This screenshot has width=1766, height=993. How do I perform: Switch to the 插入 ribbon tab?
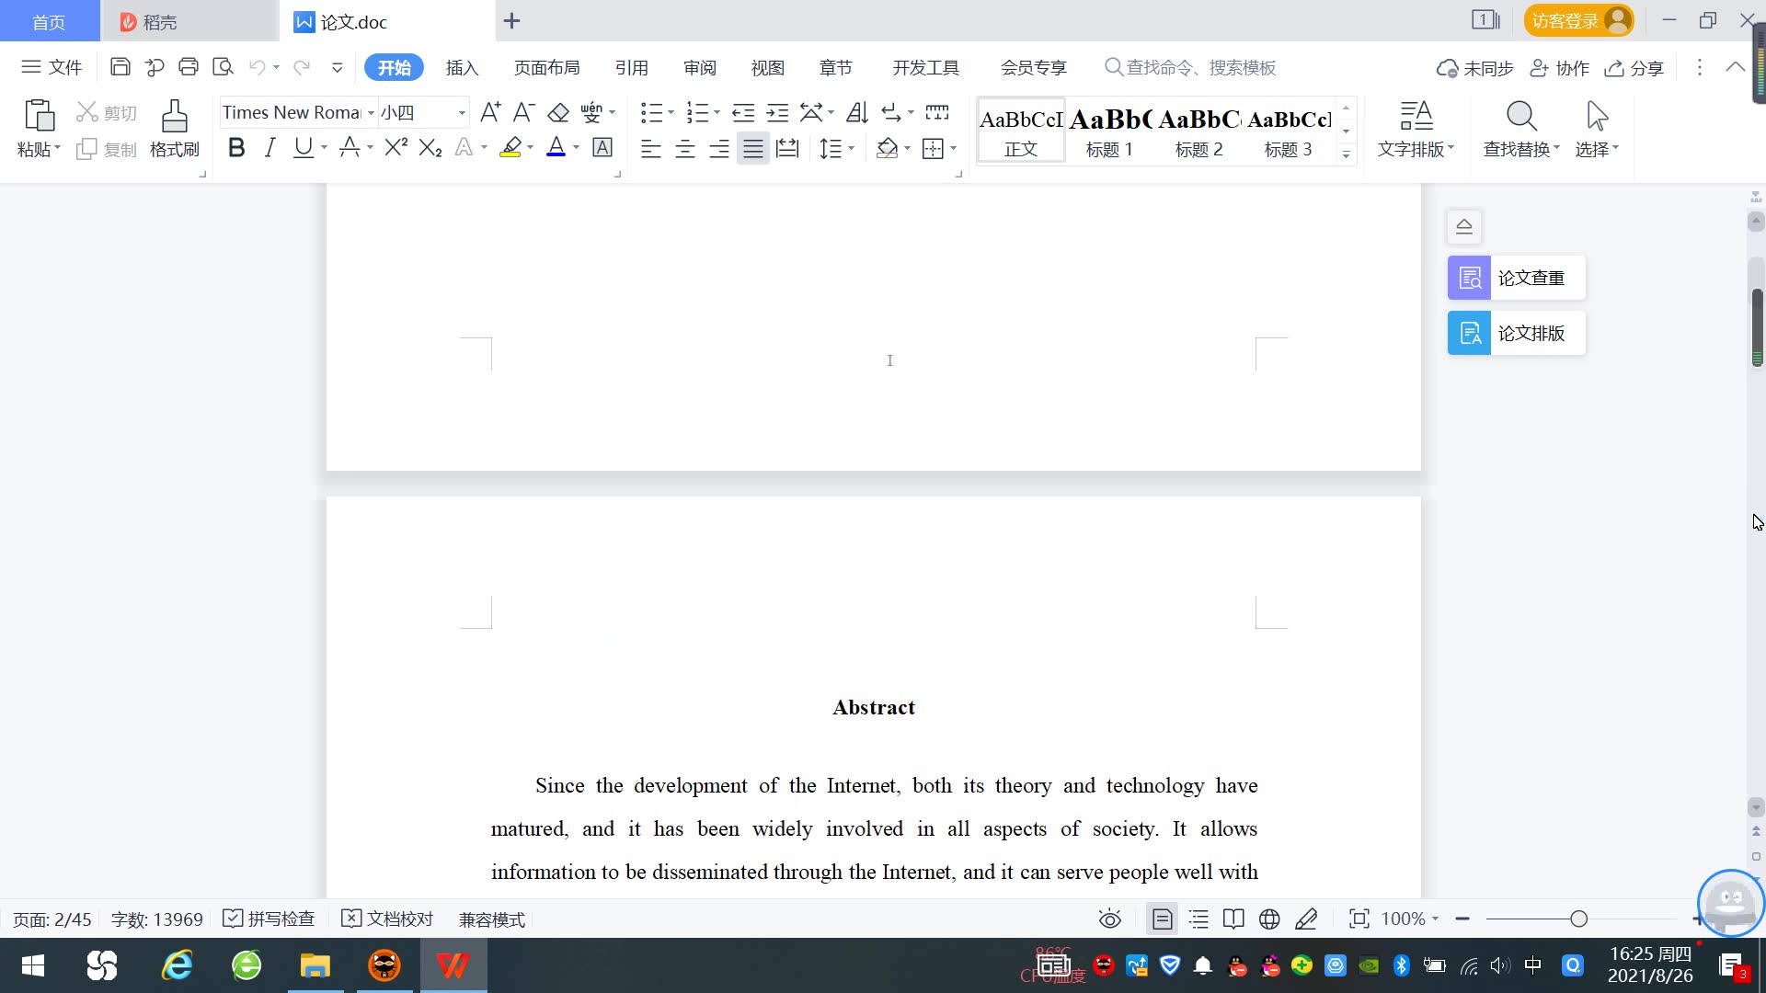click(462, 67)
